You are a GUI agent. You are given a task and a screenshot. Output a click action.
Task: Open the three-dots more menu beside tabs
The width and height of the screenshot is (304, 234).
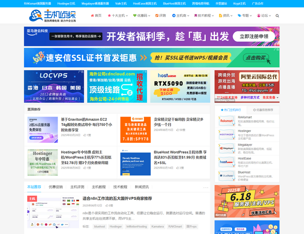(x=205, y=187)
